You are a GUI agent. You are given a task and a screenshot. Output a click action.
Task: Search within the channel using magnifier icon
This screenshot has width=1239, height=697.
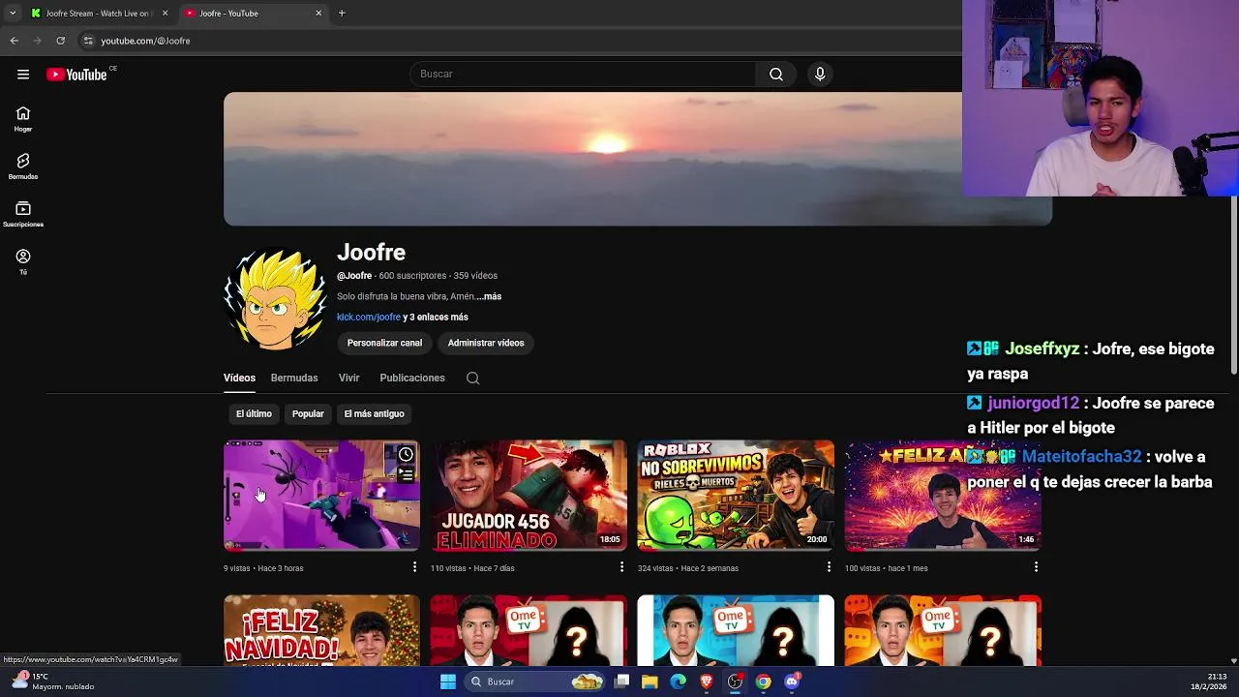pos(472,379)
